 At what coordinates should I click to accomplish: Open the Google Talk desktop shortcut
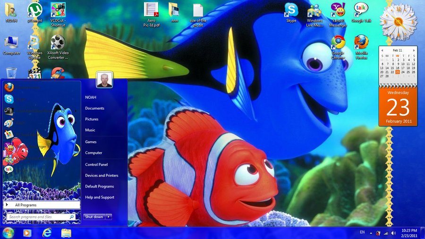[x=361, y=10]
